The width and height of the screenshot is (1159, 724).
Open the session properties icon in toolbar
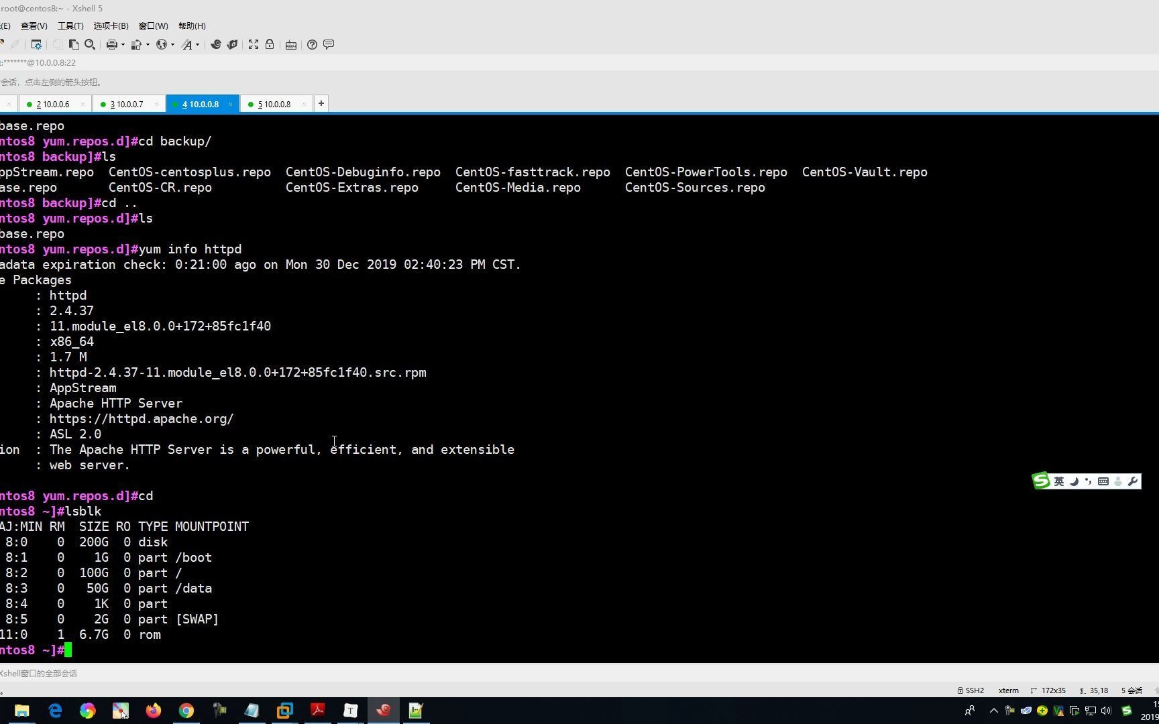(x=36, y=45)
